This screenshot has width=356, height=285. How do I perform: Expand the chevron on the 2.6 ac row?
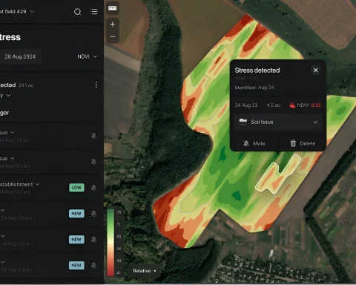[x=3, y=236]
